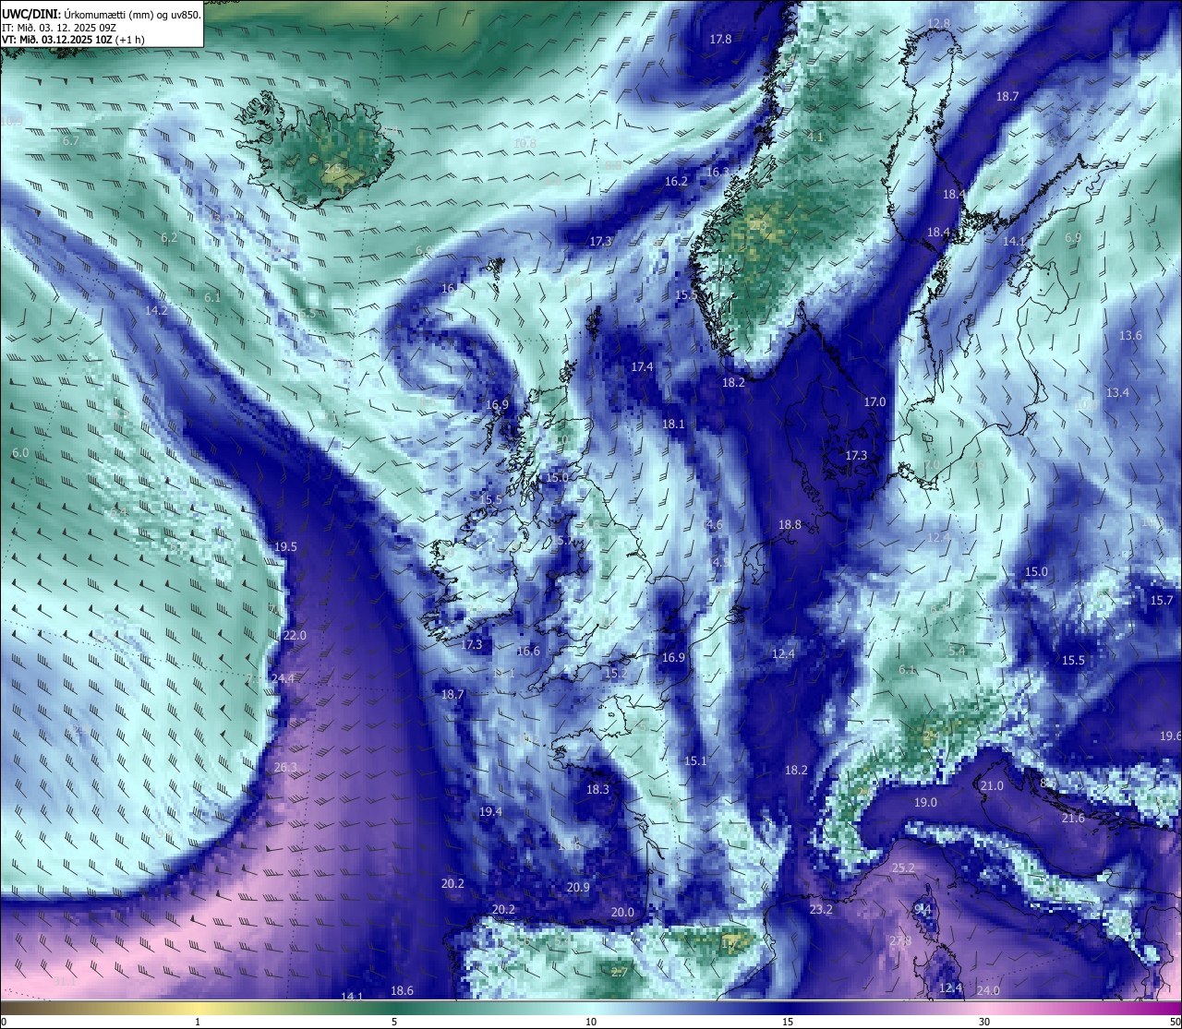Click the 16.6 value on the map
This screenshot has width=1182, height=1029.
tap(528, 652)
